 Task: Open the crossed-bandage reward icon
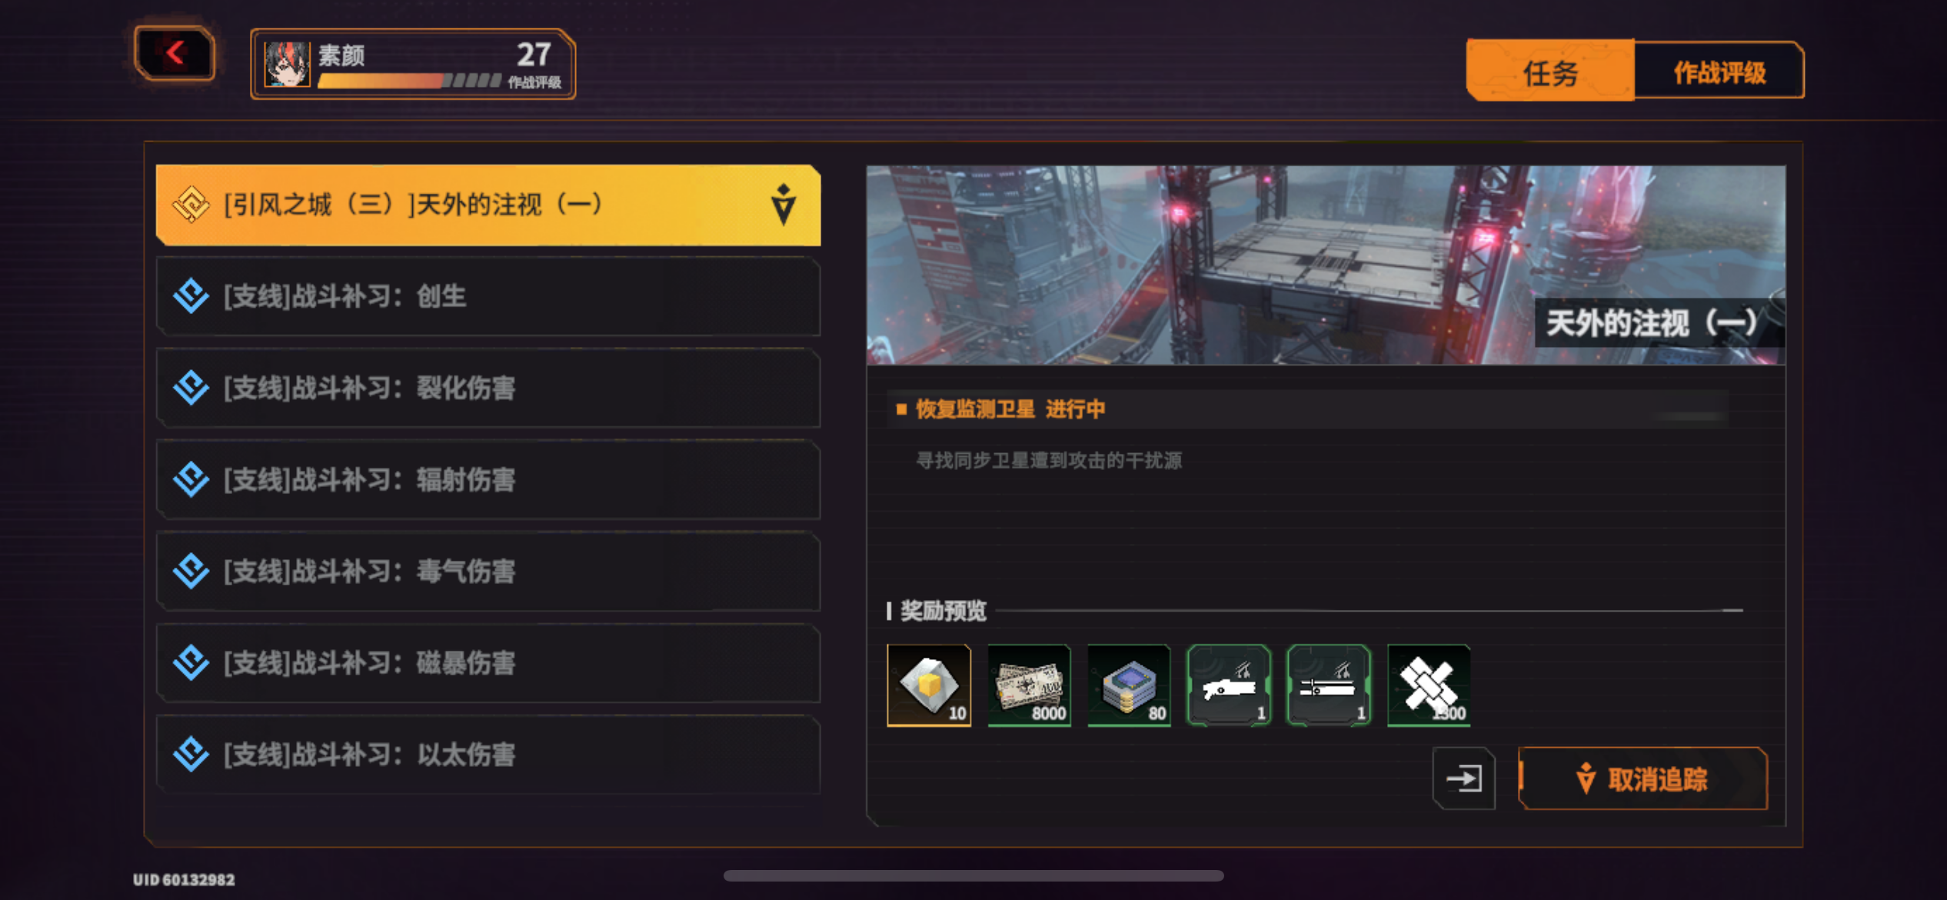[x=1429, y=685]
